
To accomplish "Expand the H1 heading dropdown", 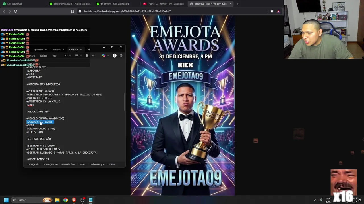I will (68, 56).
